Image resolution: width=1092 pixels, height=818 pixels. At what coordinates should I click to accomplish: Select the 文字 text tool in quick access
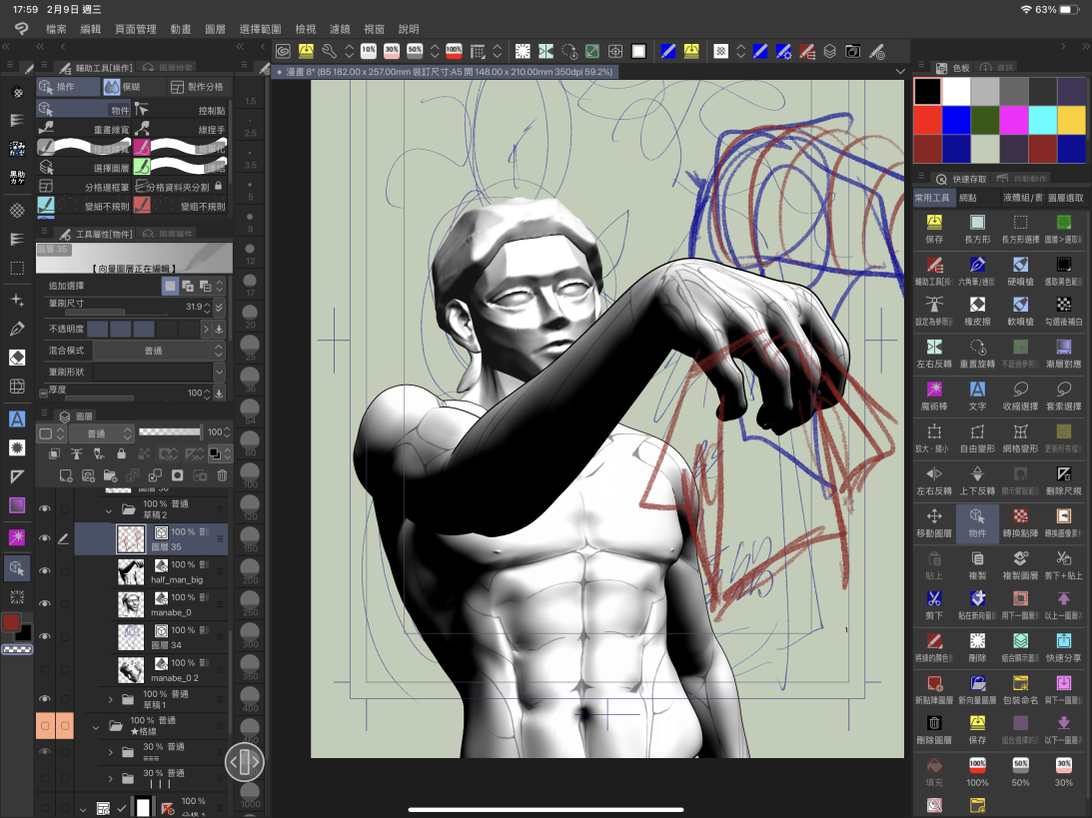click(x=977, y=390)
